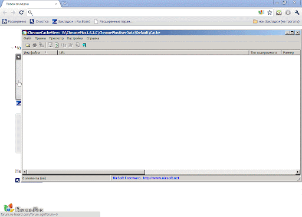Screen dimensions: 302x217
Task: Click the colorful ChromePlus icon in the address bar
Action: [x=261, y=12]
